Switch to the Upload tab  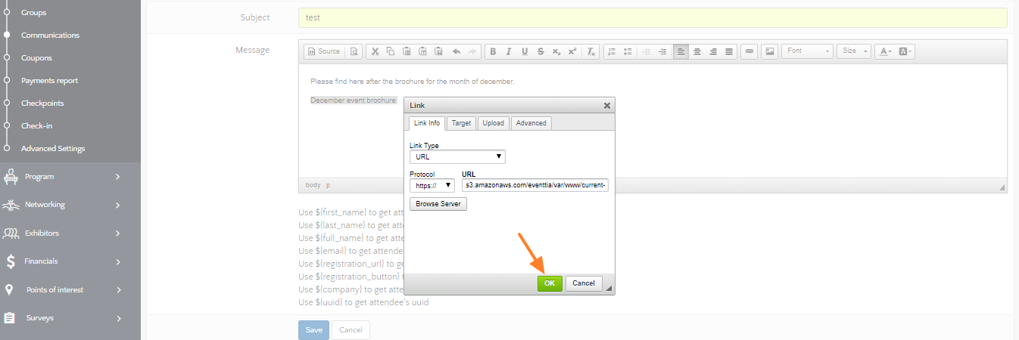493,123
